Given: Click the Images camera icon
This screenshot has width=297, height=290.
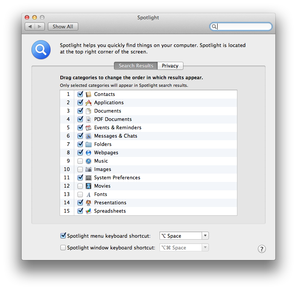Looking at the screenshot, I should click(88, 169).
